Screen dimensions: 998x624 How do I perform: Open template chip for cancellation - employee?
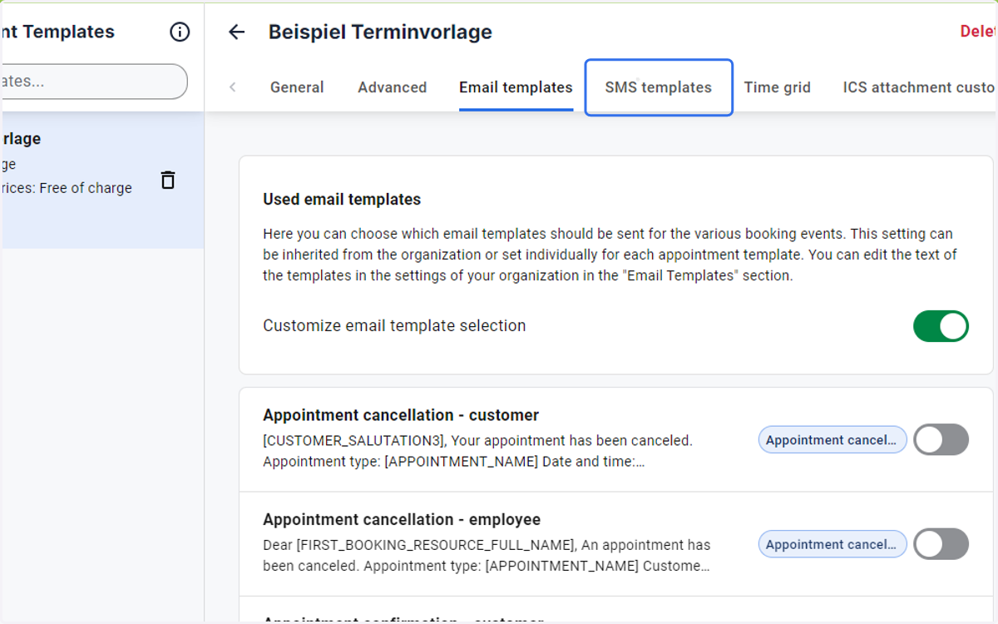tap(832, 544)
